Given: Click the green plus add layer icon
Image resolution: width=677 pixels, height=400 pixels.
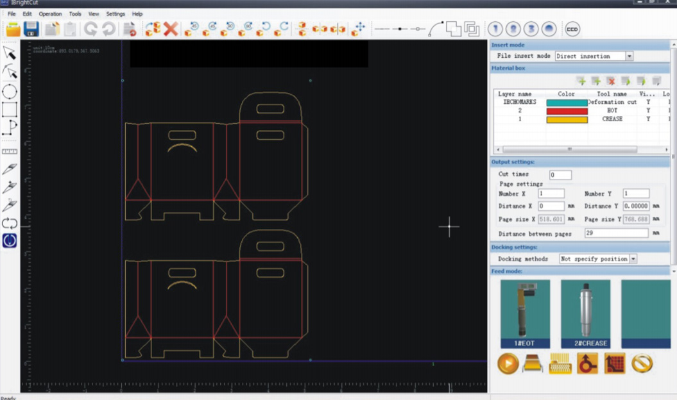Looking at the screenshot, I should tap(581, 81).
